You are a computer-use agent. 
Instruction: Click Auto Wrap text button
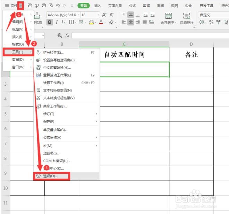tap(187, 18)
